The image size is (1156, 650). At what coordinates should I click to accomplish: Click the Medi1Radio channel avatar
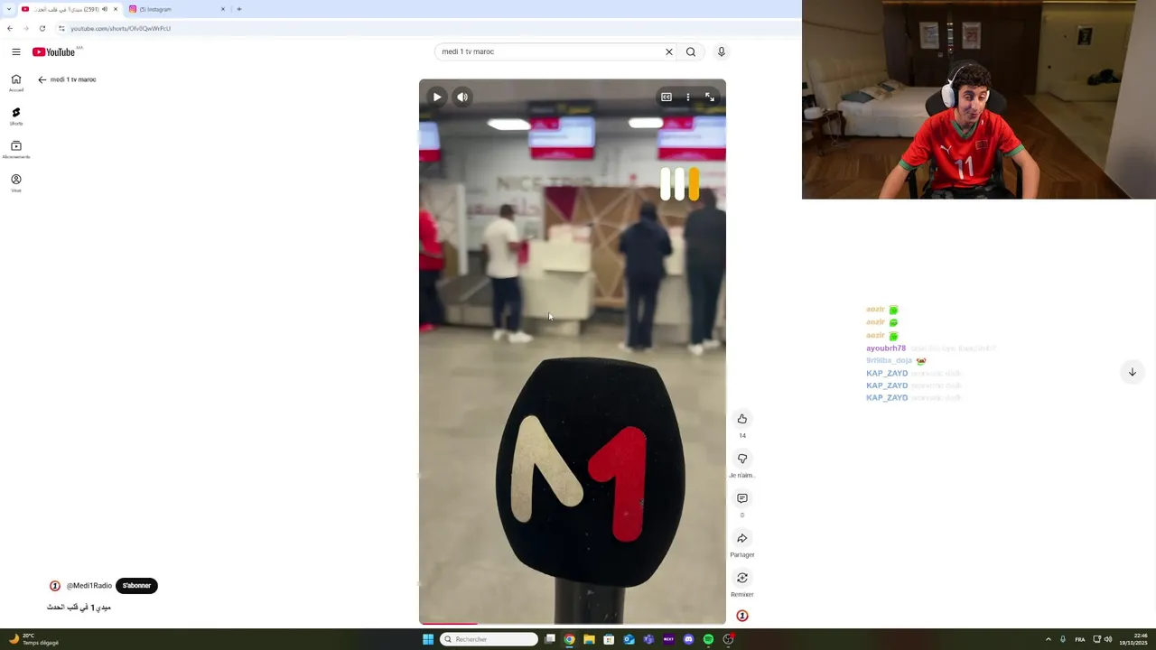point(55,586)
